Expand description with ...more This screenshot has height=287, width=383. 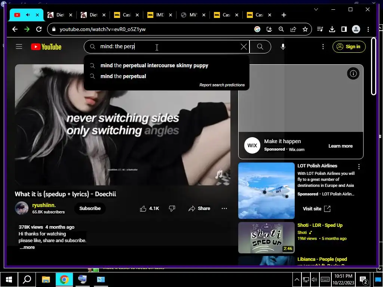[27, 247]
